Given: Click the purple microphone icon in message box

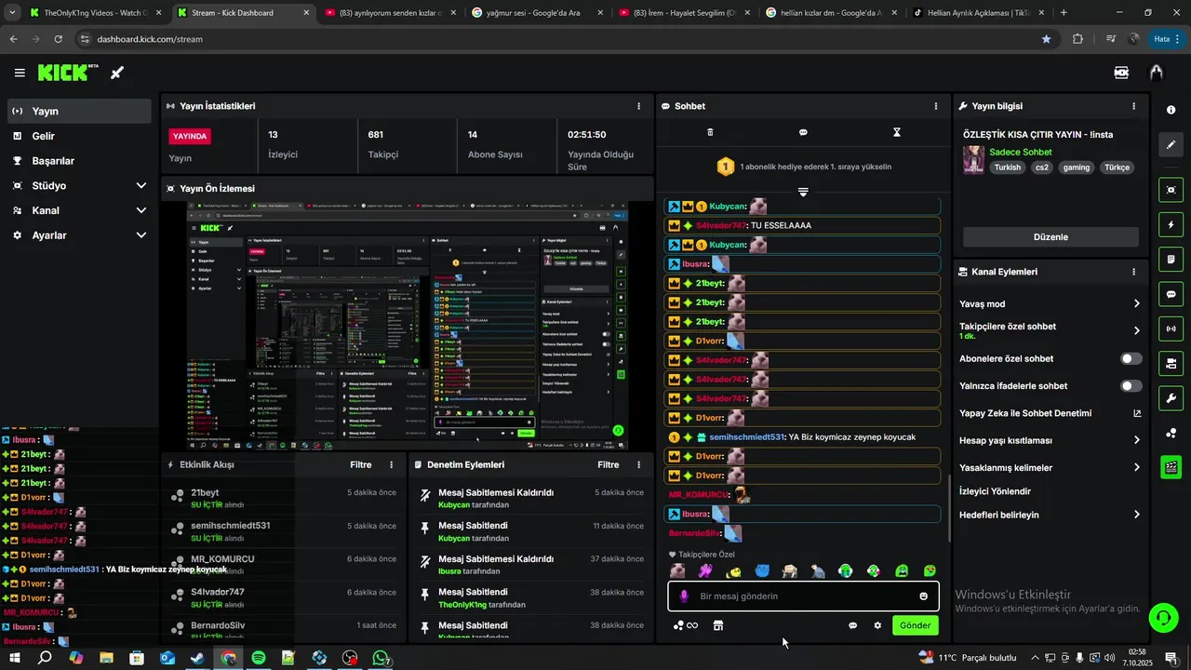Looking at the screenshot, I should 684,596.
